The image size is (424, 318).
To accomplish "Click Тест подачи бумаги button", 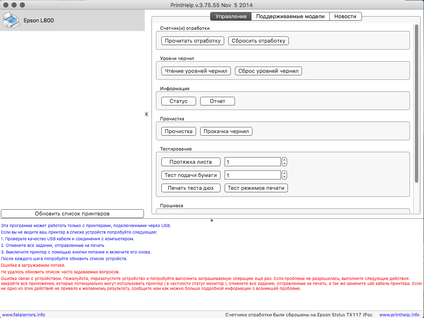I will click(191, 175).
